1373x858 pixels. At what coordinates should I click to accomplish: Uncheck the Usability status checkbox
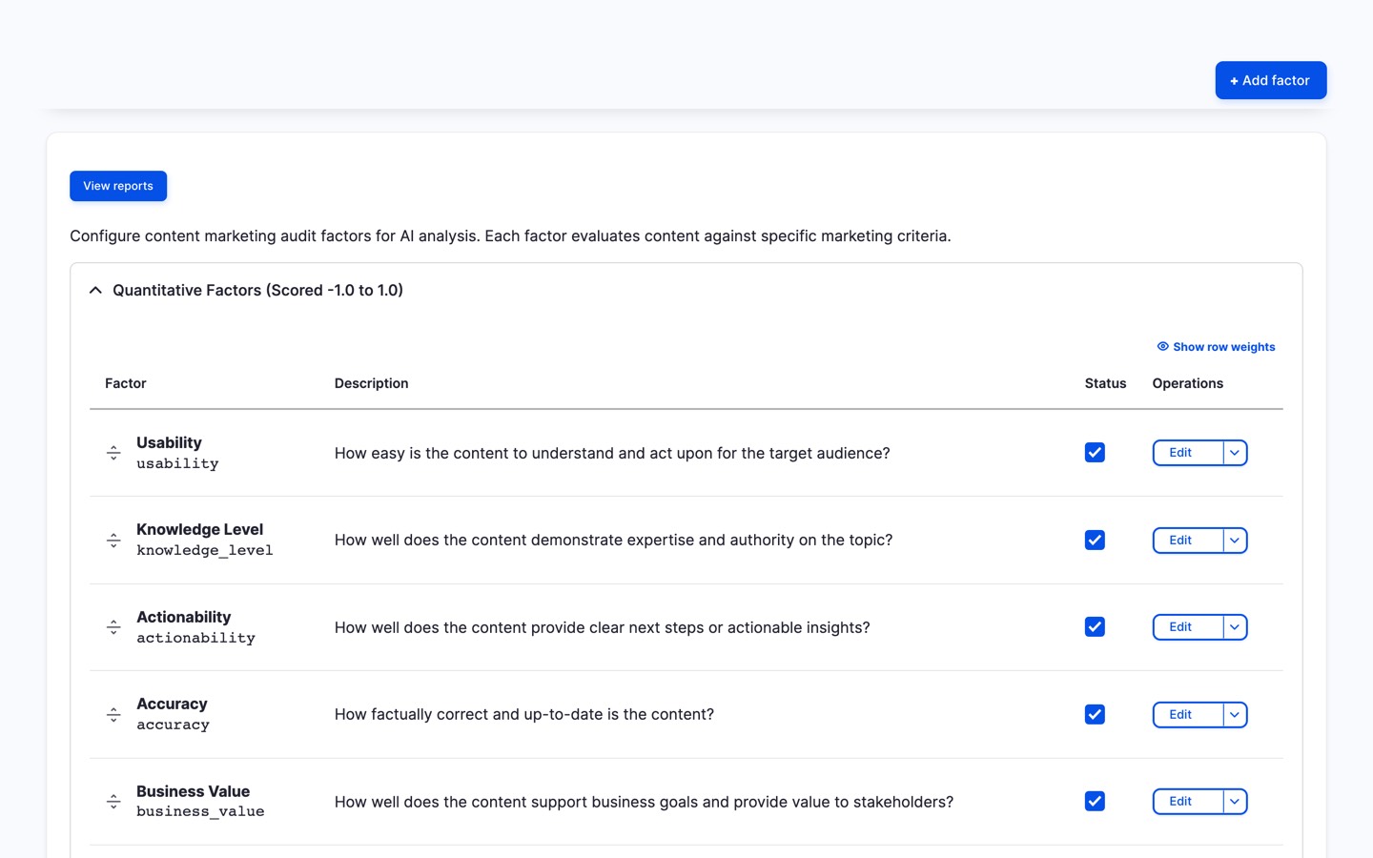click(x=1095, y=453)
